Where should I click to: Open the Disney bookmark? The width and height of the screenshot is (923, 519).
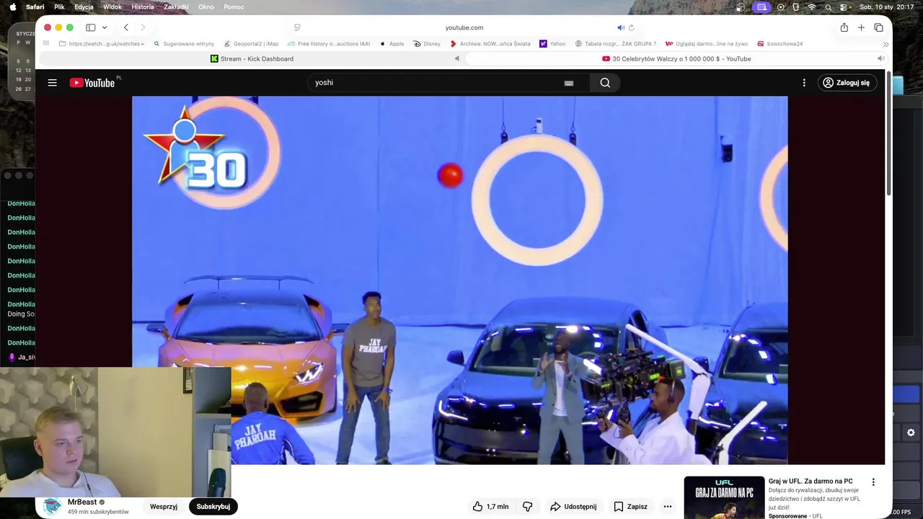pyautogui.click(x=428, y=44)
